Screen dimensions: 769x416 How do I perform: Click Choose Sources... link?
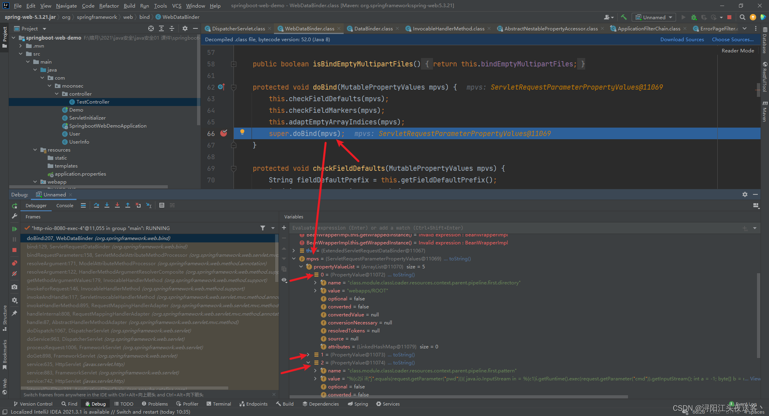733,40
